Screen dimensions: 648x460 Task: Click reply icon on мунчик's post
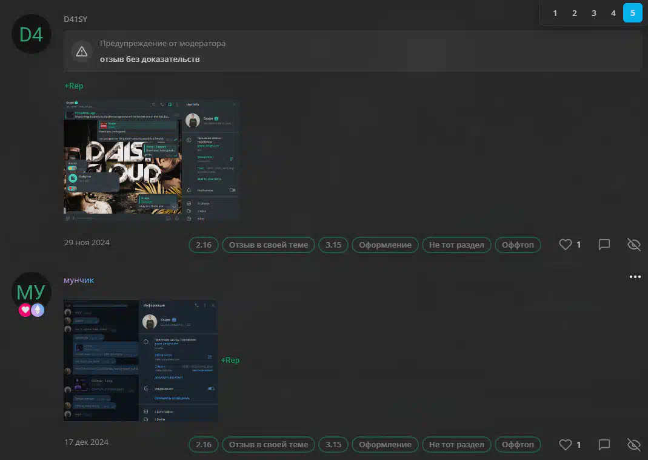click(x=604, y=445)
